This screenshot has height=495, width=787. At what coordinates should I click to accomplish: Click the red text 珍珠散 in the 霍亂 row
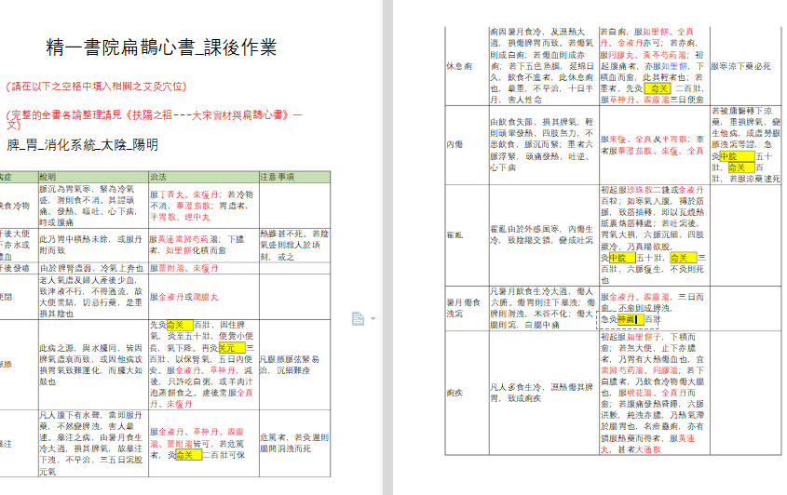coord(640,190)
